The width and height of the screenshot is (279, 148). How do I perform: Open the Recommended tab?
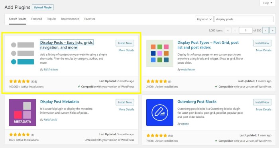(70, 19)
